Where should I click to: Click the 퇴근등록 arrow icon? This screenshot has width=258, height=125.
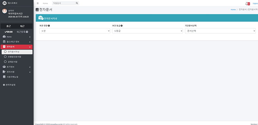pyautogui.click(x=27, y=32)
